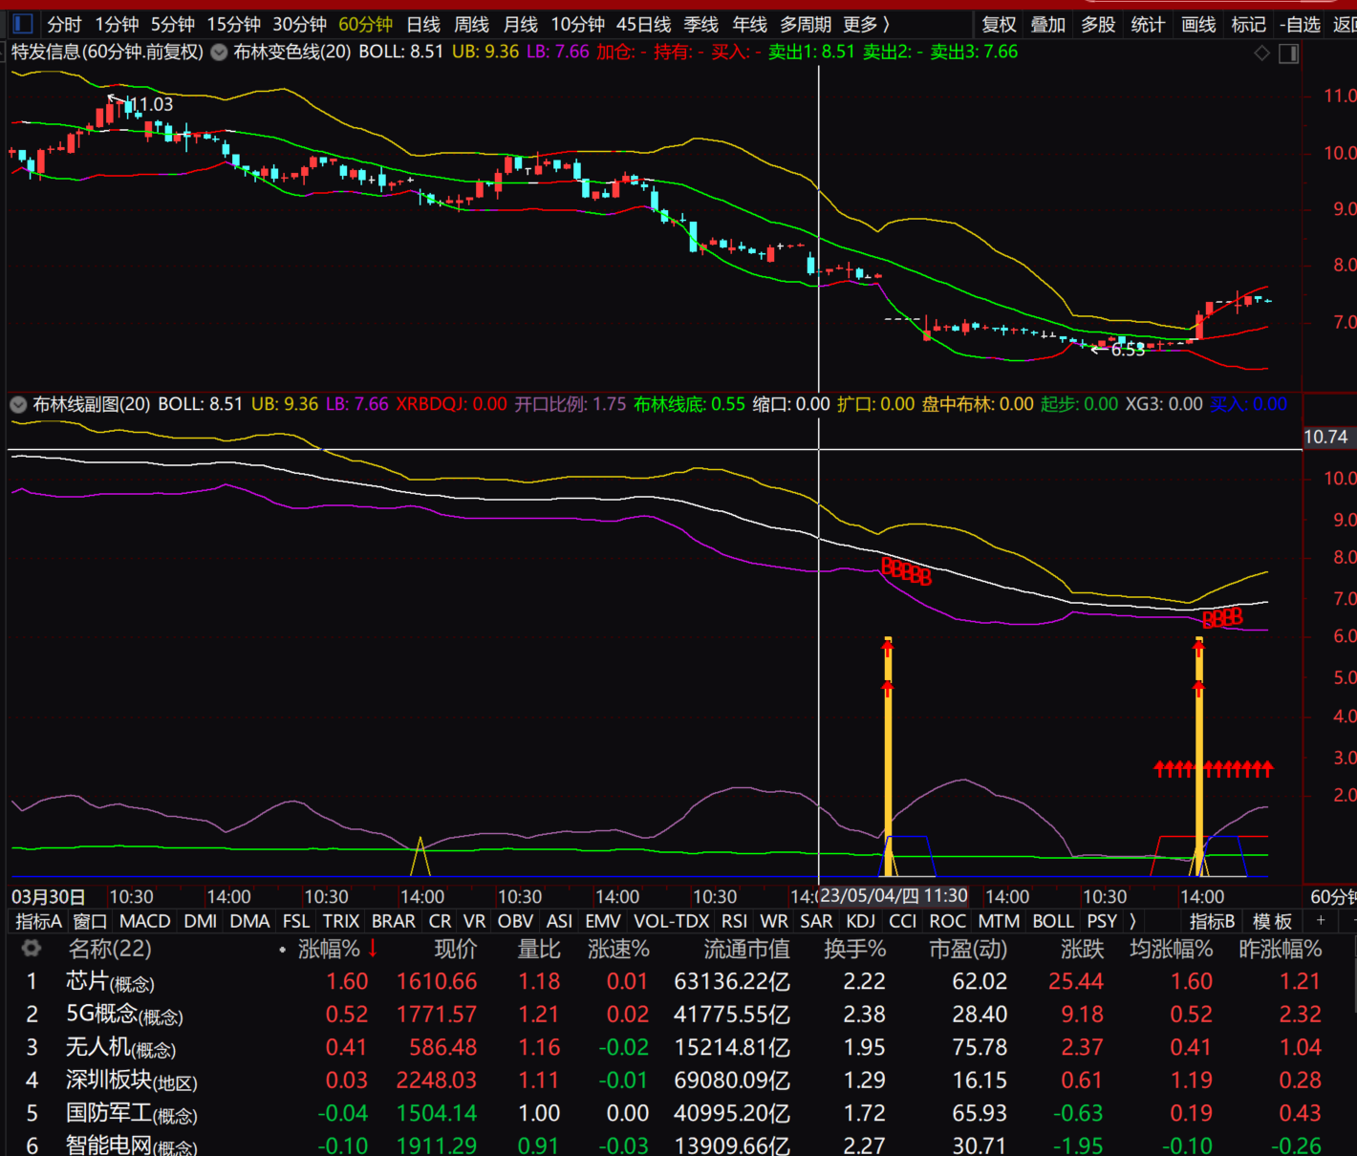Image resolution: width=1357 pixels, height=1156 pixels.
Task: Click the 多股 multi-stock button
Action: (1098, 24)
